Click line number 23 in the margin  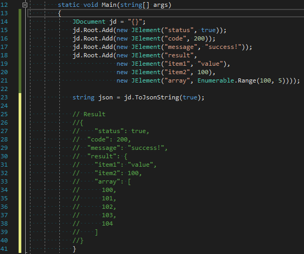4,97
